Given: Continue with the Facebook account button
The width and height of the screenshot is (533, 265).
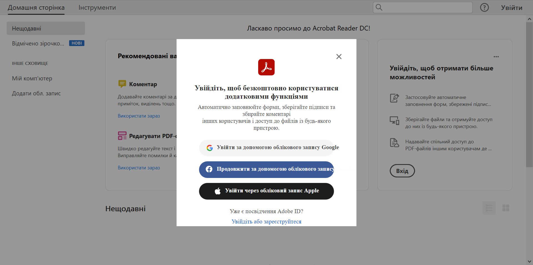Looking at the screenshot, I should tap(266, 169).
